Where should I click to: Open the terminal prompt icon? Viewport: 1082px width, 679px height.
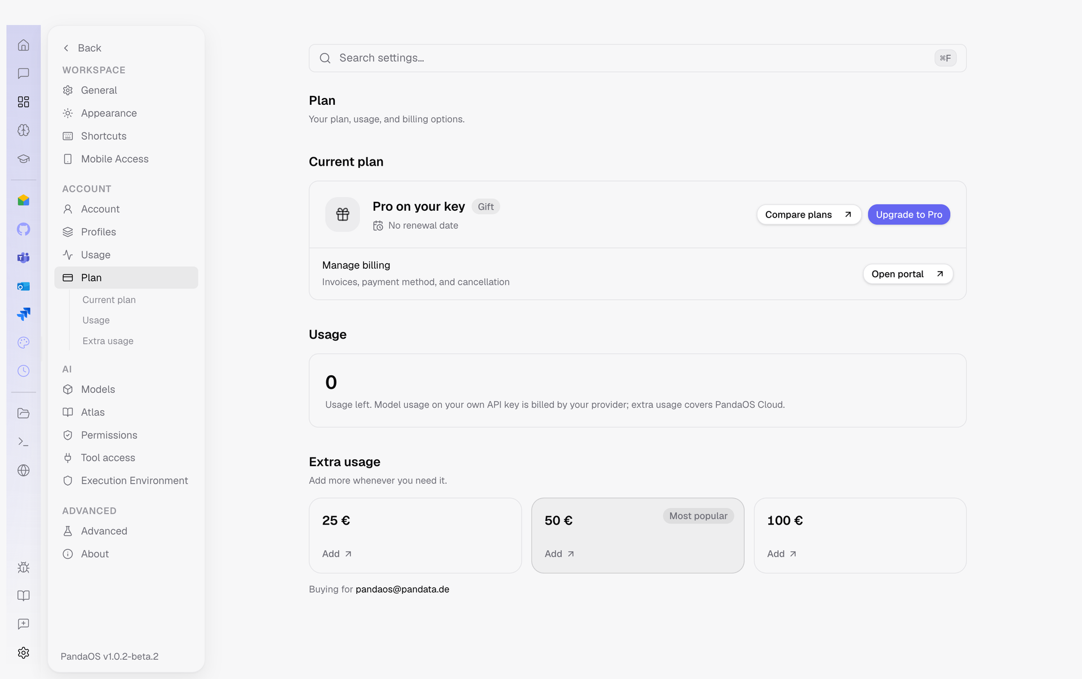[x=23, y=442]
